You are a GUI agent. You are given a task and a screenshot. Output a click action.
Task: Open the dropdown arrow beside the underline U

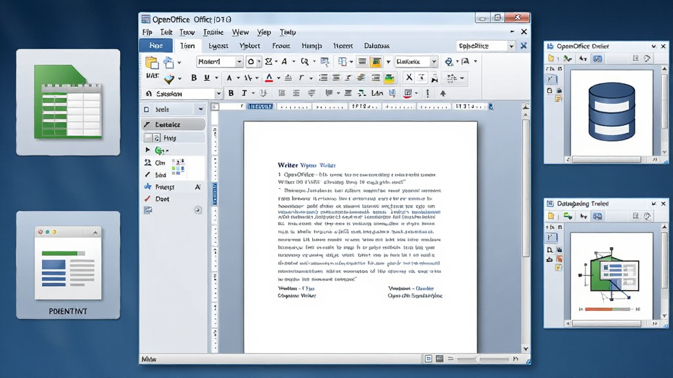point(216,79)
